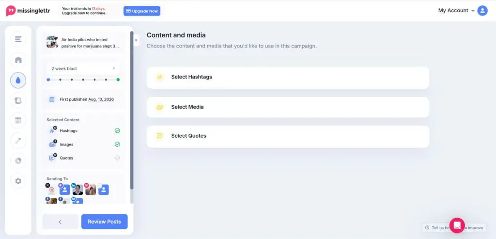Select the Bluesky profile avatar
This screenshot has width=496, height=239.
coord(77,200)
